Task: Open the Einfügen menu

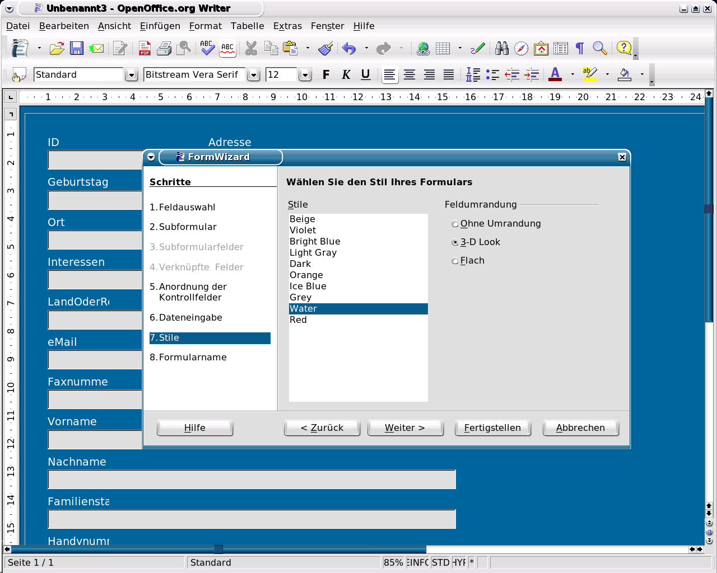Action: 160,26
